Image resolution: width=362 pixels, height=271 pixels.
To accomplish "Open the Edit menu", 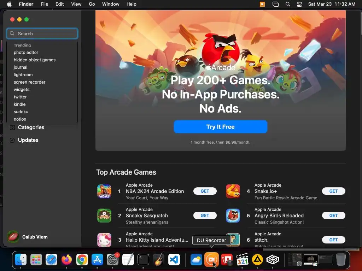I will (59, 4).
